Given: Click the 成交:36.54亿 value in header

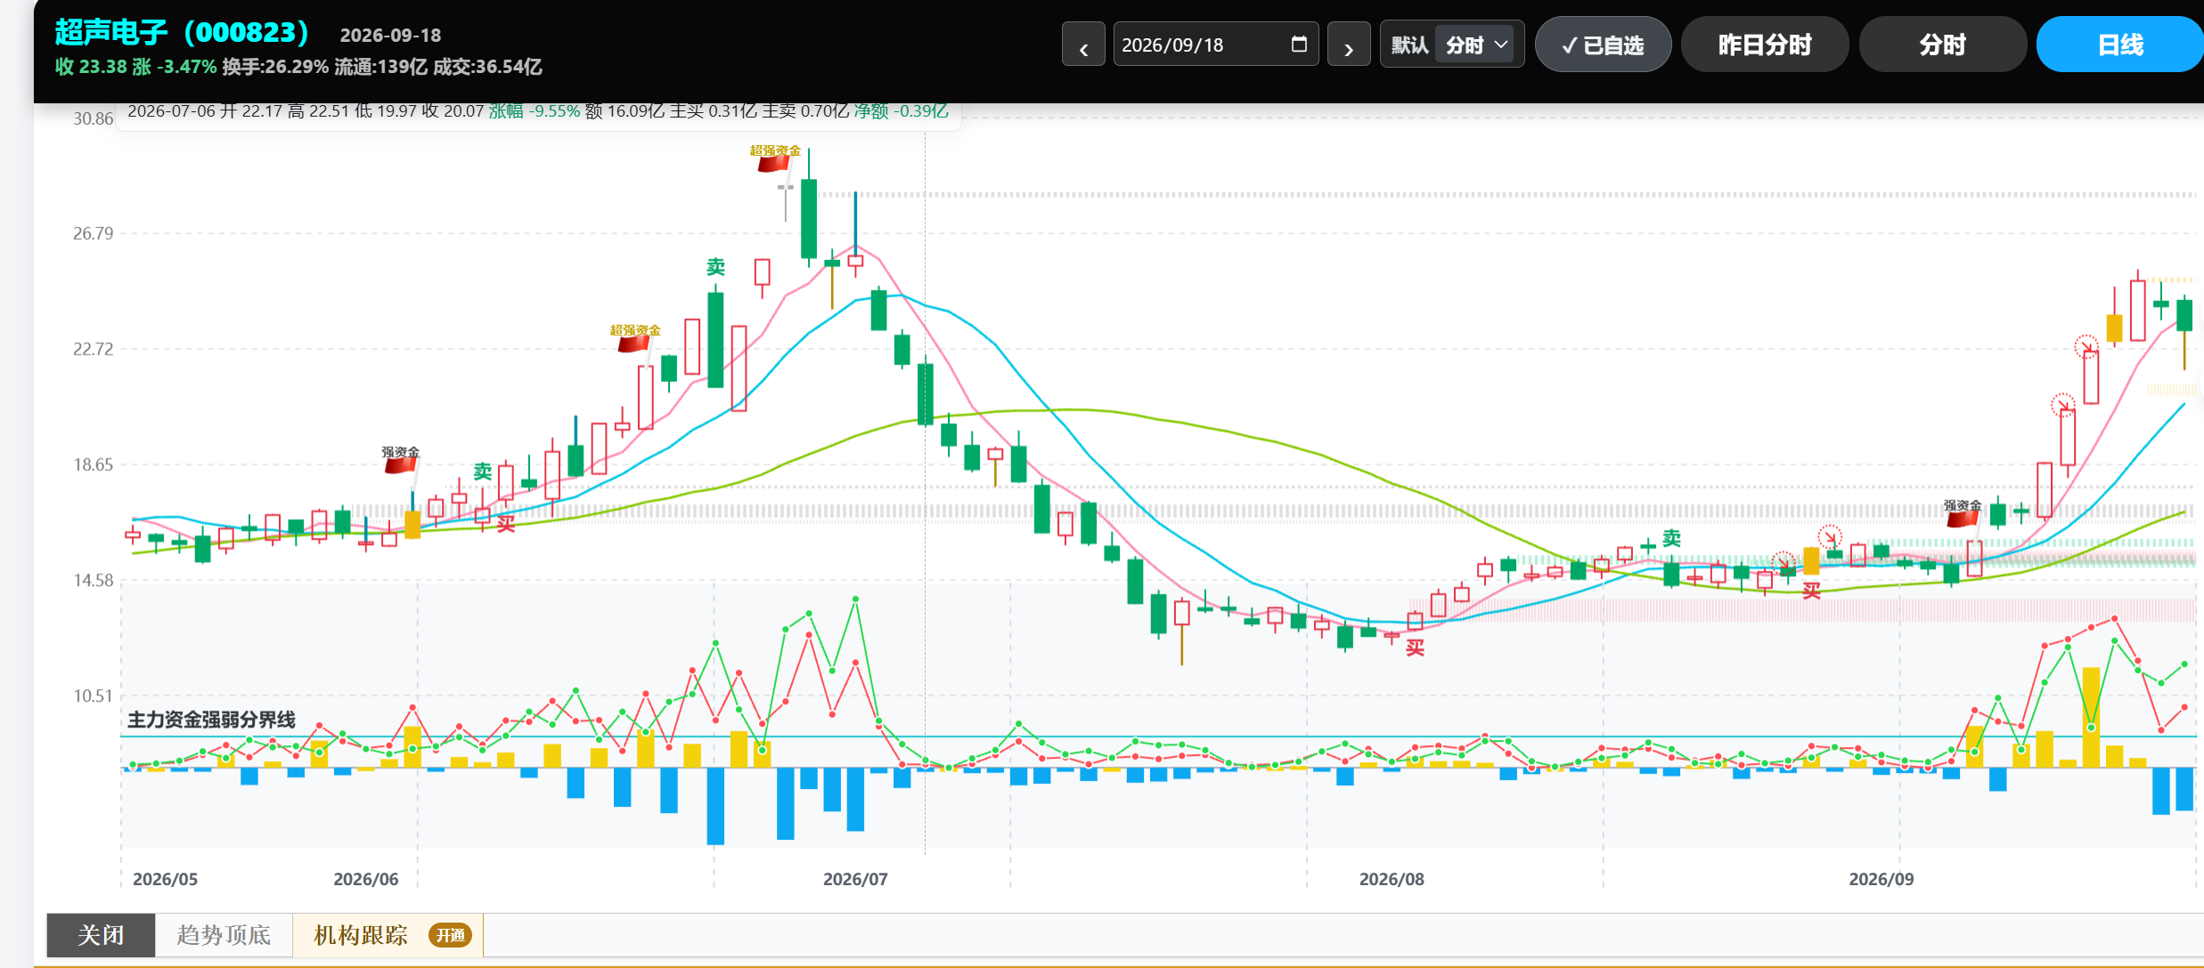Looking at the screenshot, I should point(487,67).
